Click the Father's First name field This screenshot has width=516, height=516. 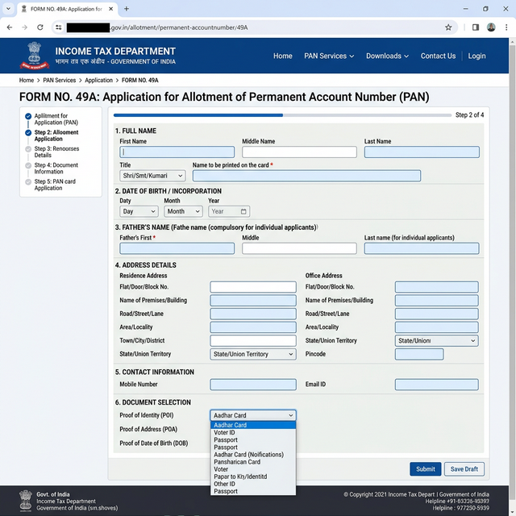pos(177,248)
